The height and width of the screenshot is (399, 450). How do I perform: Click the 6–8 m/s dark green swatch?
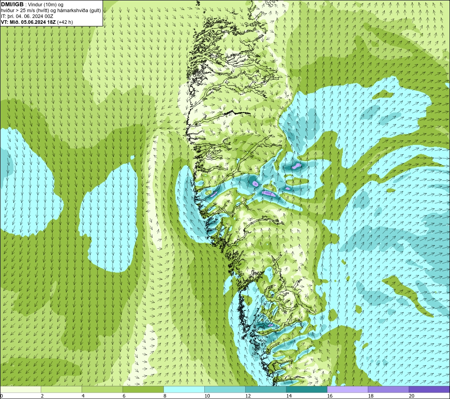pyautogui.click(x=143, y=389)
